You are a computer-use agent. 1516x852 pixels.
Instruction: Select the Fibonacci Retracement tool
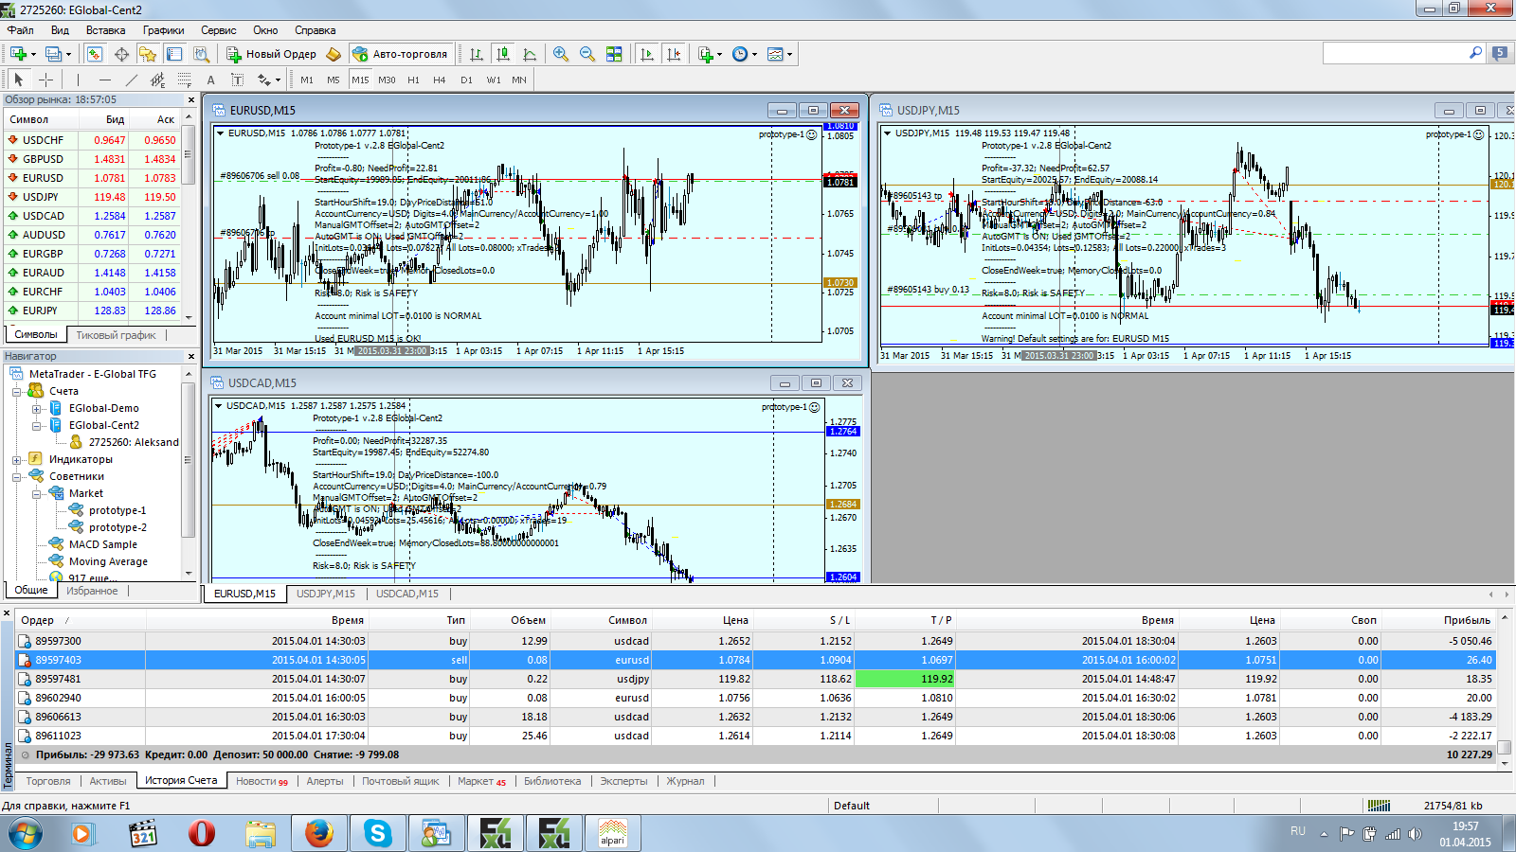coord(184,80)
